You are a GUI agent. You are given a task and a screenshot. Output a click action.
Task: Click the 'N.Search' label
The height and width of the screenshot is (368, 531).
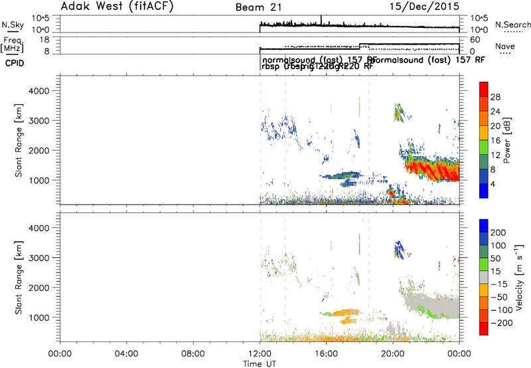point(512,25)
